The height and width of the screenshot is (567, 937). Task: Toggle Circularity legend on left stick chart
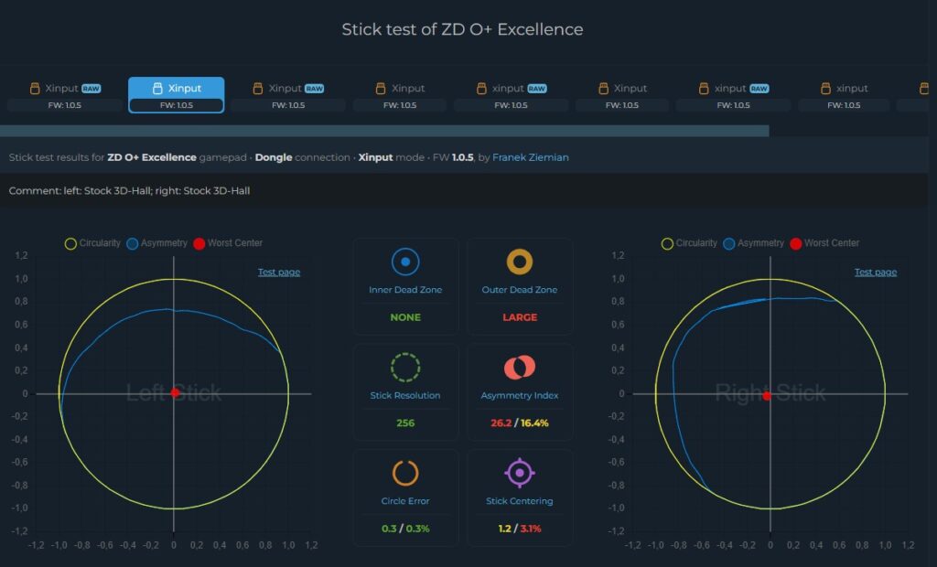tap(92, 243)
